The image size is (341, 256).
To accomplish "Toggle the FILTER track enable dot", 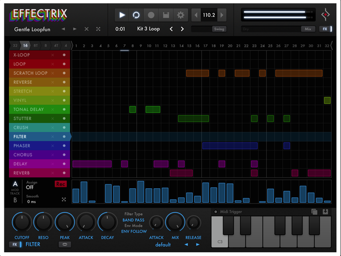I will (x=64, y=137).
